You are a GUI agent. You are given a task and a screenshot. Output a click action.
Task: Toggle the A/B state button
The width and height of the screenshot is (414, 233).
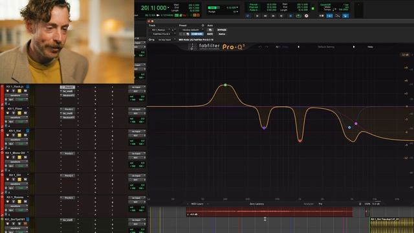click(278, 47)
